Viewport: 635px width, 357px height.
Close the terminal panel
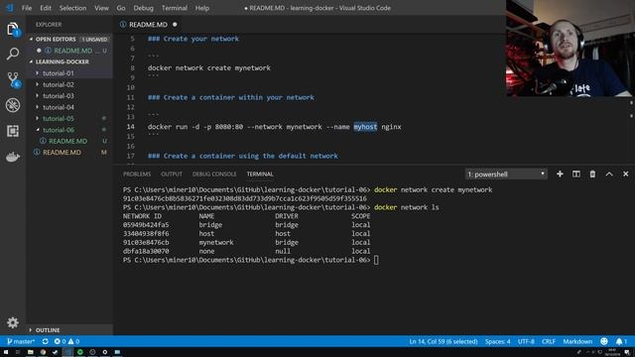click(x=626, y=175)
